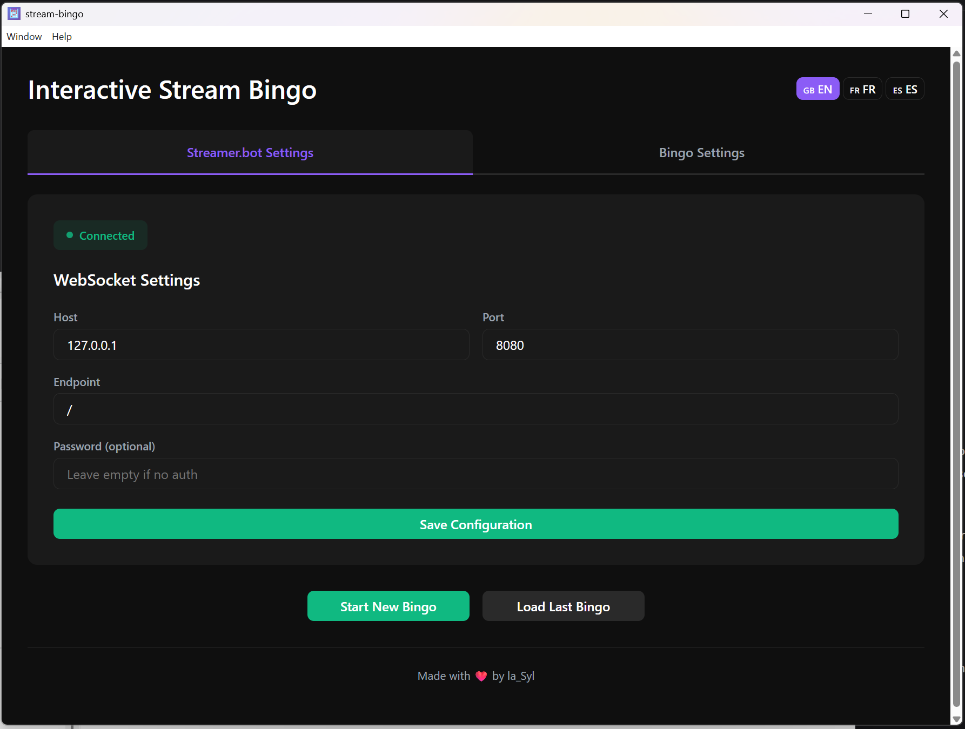Load the last bingo
965x729 pixels.
(563, 606)
